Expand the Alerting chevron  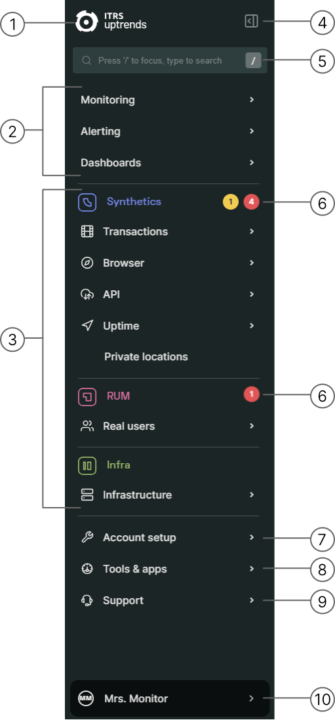pos(251,131)
